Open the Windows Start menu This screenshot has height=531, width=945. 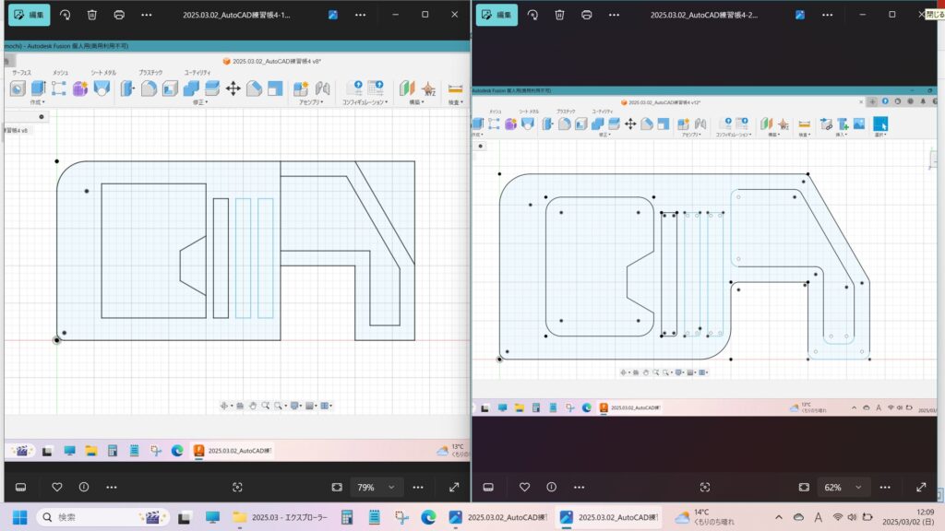pos(19,517)
